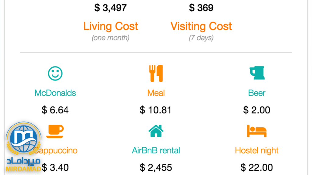The image size is (312, 175).
Task: Select the Living Cost heading
Action: click(x=111, y=26)
